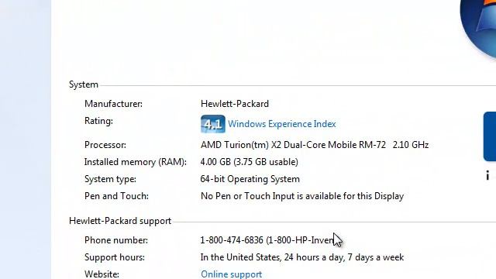Click the Pen and Touch label
Image resolution: width=496 pixels, height=279 pixels.
[x=116, y=196]
